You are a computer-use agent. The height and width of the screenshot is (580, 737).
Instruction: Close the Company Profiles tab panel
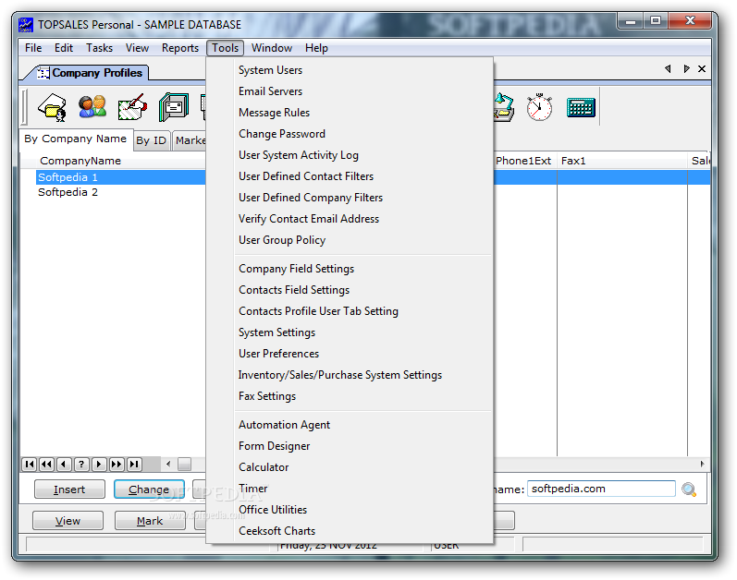point(702,69)
